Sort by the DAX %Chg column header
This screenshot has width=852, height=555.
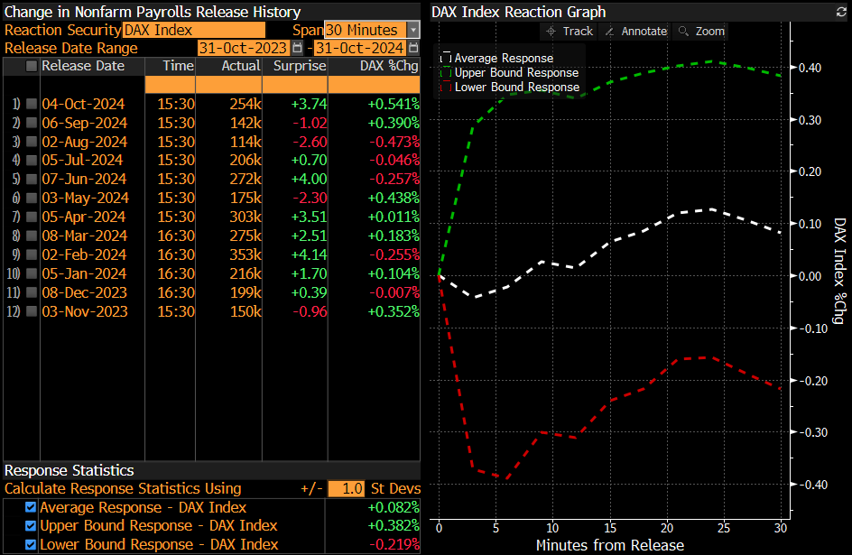tap(389, 66)
